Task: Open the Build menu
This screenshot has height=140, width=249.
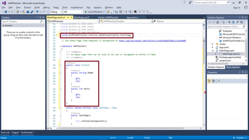Action: pos(37,7)
